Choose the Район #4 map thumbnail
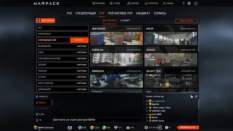The width and height of the screenshot is (233, 131). (x=116, y=57)
